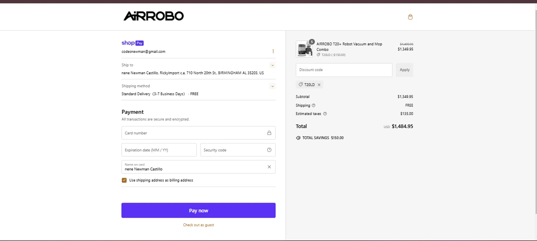Click the T20LD discount tag icon
This screenshot has width=537, height=241.
301,85
